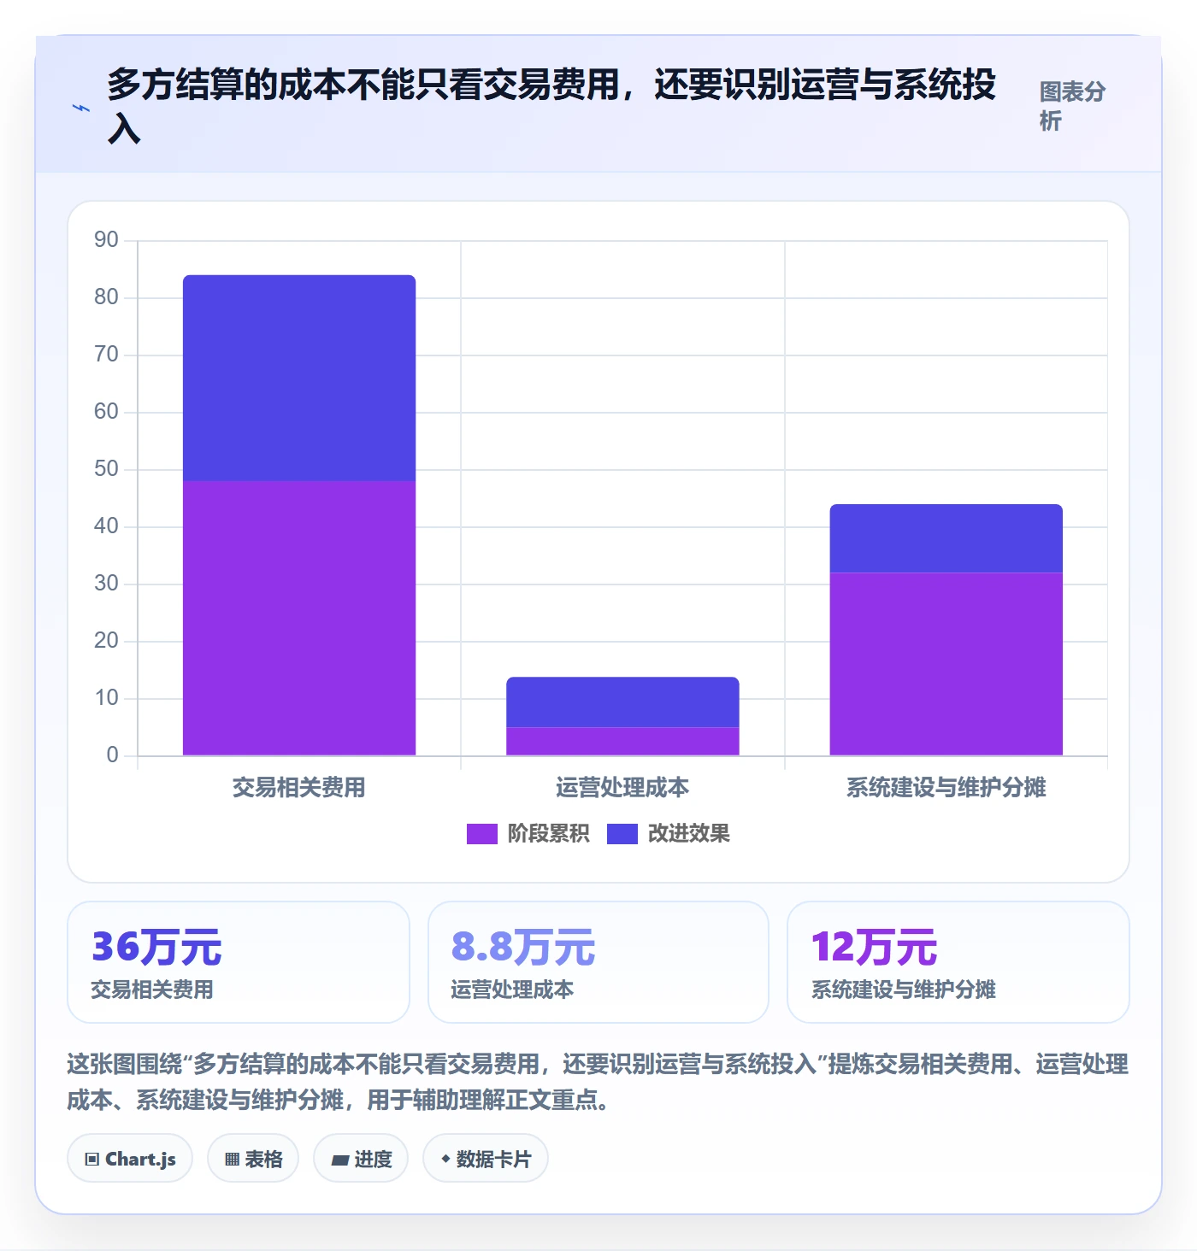Image resolution: width=1197 pixels, height=1251 pixels.
Task: Click the purple segment of 交易相关费用 bar
Action: tap(299, 618)
